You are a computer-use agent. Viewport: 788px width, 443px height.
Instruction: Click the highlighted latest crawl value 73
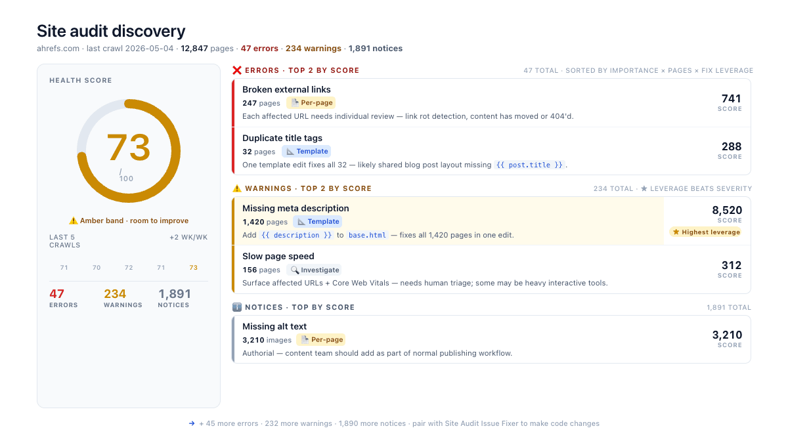point(193,268)
